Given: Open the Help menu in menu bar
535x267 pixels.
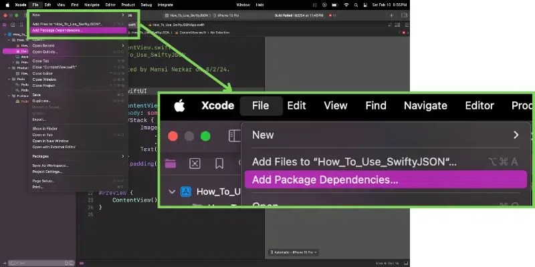Looking at the screenshot, I should 259,5.
